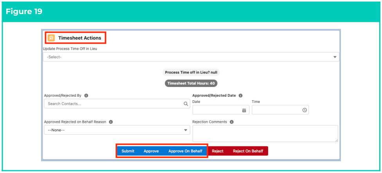Click the Approved/Rejected Date info icon
The width and height of the screenshot is (382, 173).
pos(240,96)
